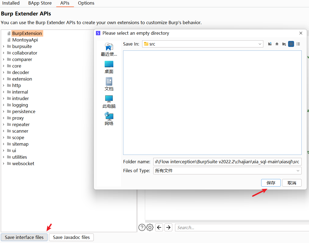Click the 取消 cancel button
309x243 pixels.
coord(292,183)
